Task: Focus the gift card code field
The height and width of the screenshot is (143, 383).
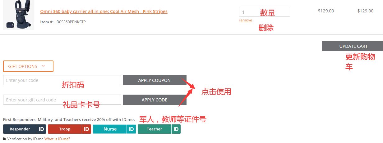Action: point(62,100)
